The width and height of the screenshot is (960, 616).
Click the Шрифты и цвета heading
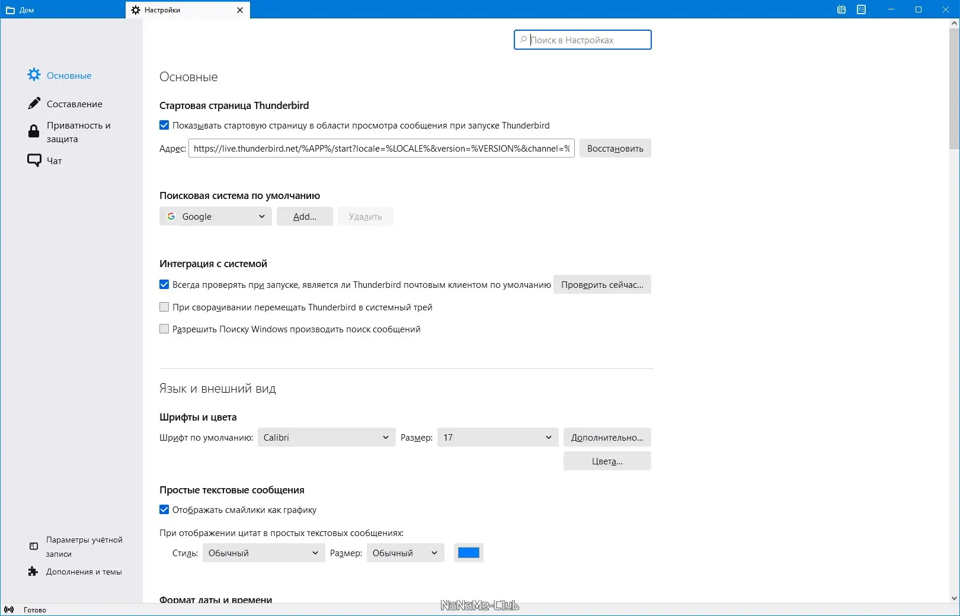(198, 417)
